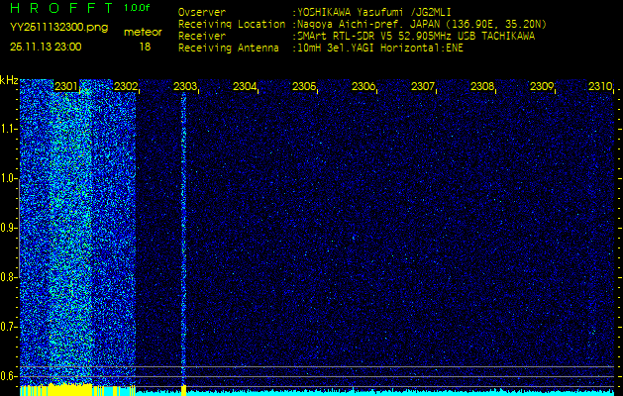623x396 pixels.
Task: Click the 2303 time marker
Action: tap(184, 87)
